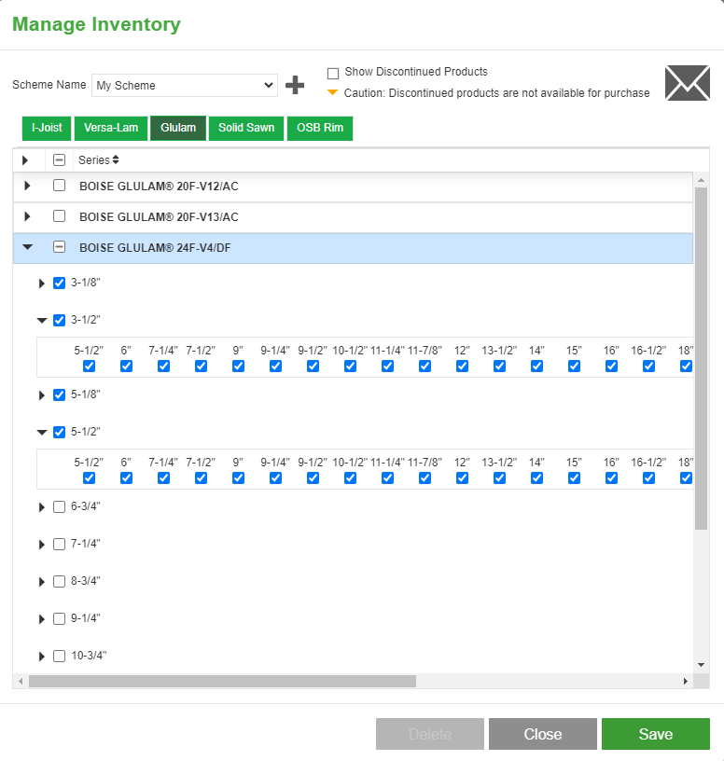Switch to the Solid Sawn tab
The width and height of the screenshot is (724, 761).
[x=246, y=128]
